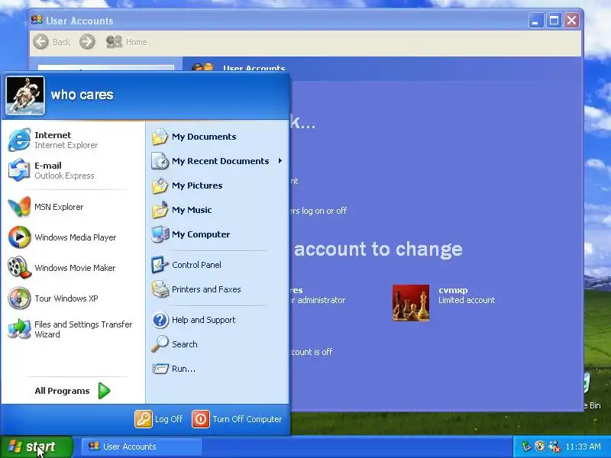The width and height of the screenshot is (611, 458).
Task: Click Log Off text label
Action: (x=169, y=419)
